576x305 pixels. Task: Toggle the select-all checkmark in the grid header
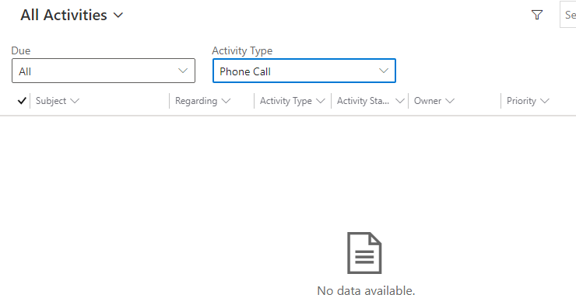point(22,101)
